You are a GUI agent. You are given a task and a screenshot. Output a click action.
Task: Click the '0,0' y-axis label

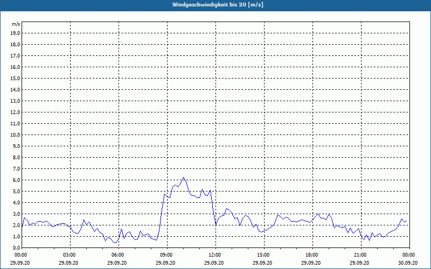click(17, 248)
